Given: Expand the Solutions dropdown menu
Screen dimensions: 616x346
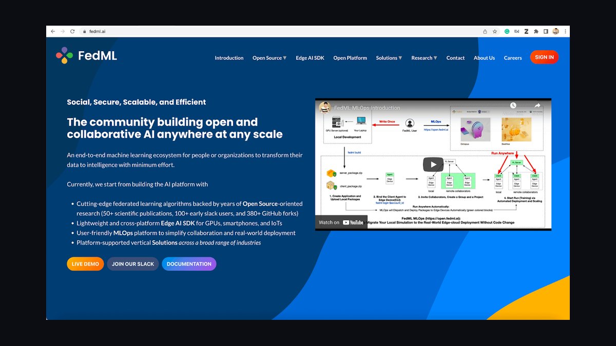Looking at the screenshot, I should coord(389,58).
